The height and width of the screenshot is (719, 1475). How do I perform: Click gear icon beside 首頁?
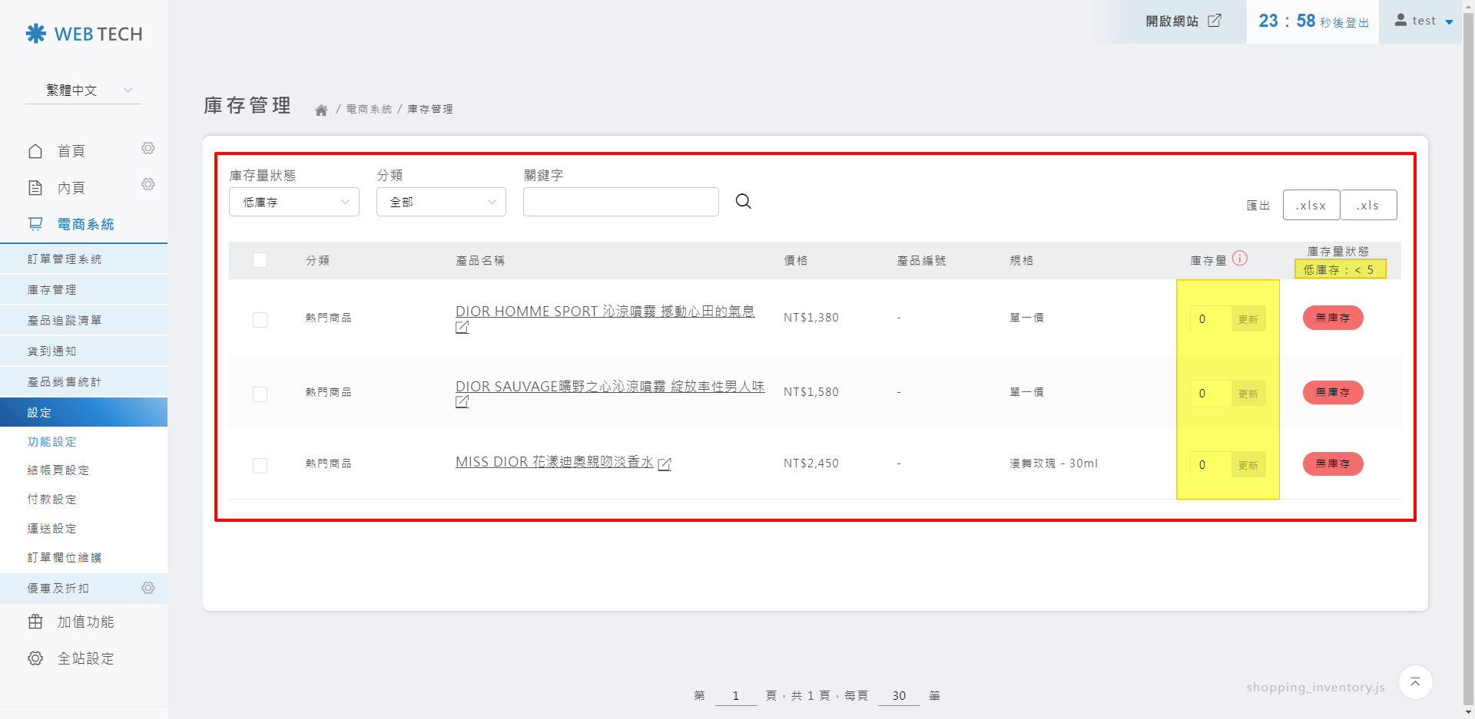click(148, 148)
